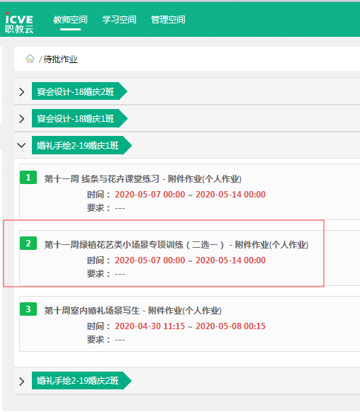Click green number badge 2
Image resolution: width=360 pixels, height=412 pixels.
(x=28, y=244)
